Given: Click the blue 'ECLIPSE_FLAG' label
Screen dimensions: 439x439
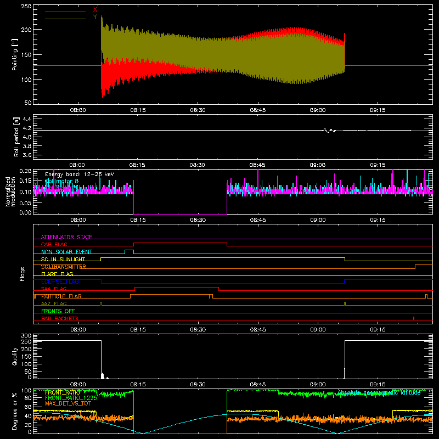Looking at the screenshot, I should click(60, 282).
